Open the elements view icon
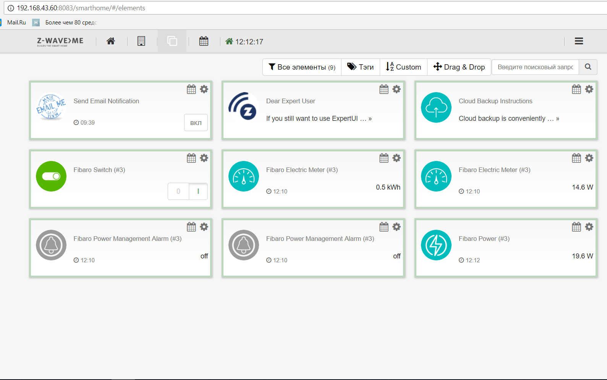607x380 pixels. [x=172, y=41]
